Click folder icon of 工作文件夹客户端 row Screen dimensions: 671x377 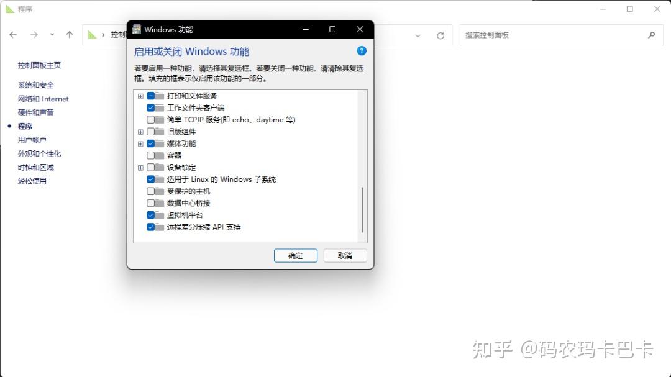160,108
